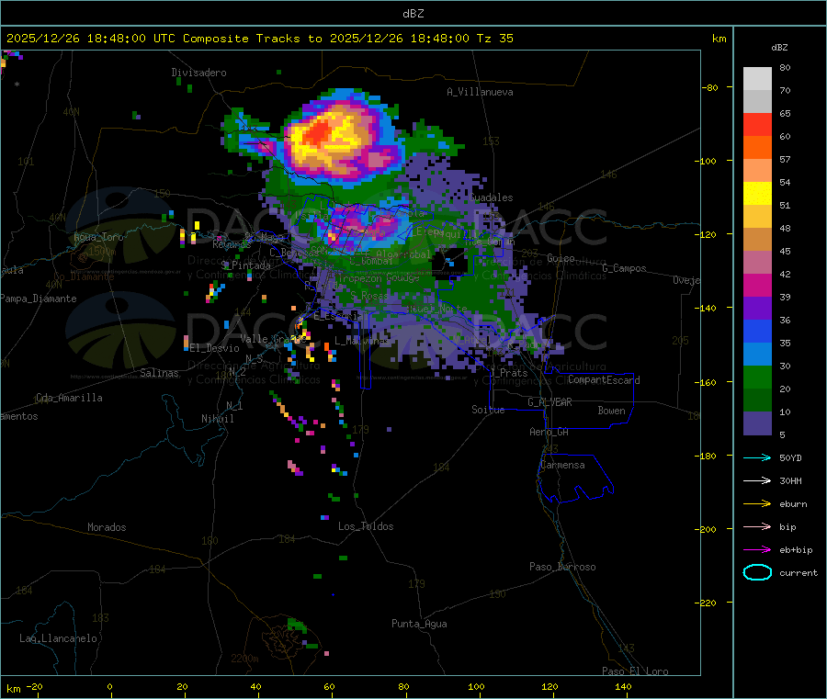Image resolution: width=827 pixels, height=699 pixels.
Task: Click the S_Pintada place label
Action: coord(245,265)
